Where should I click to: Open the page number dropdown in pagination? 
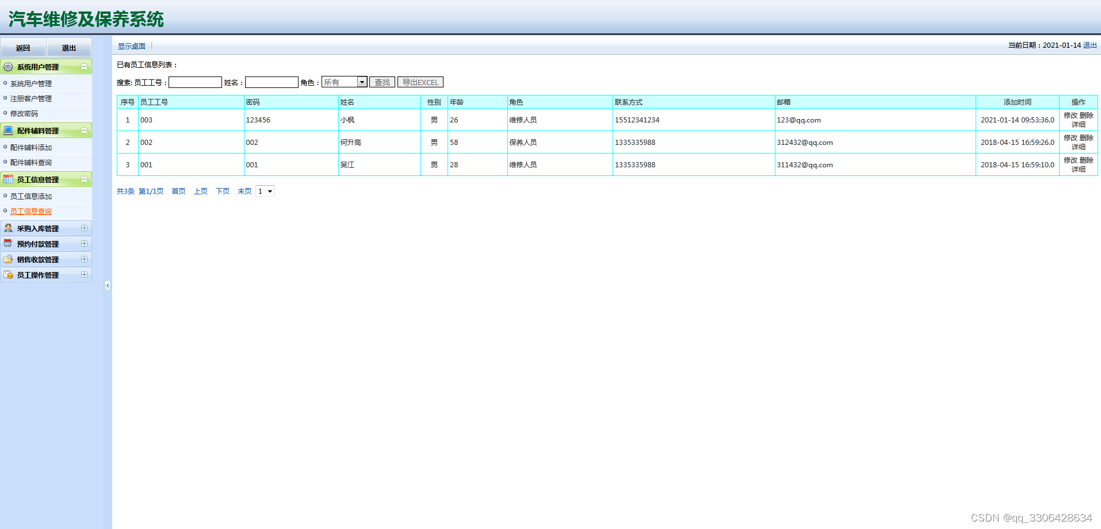[x=265, y=191]
